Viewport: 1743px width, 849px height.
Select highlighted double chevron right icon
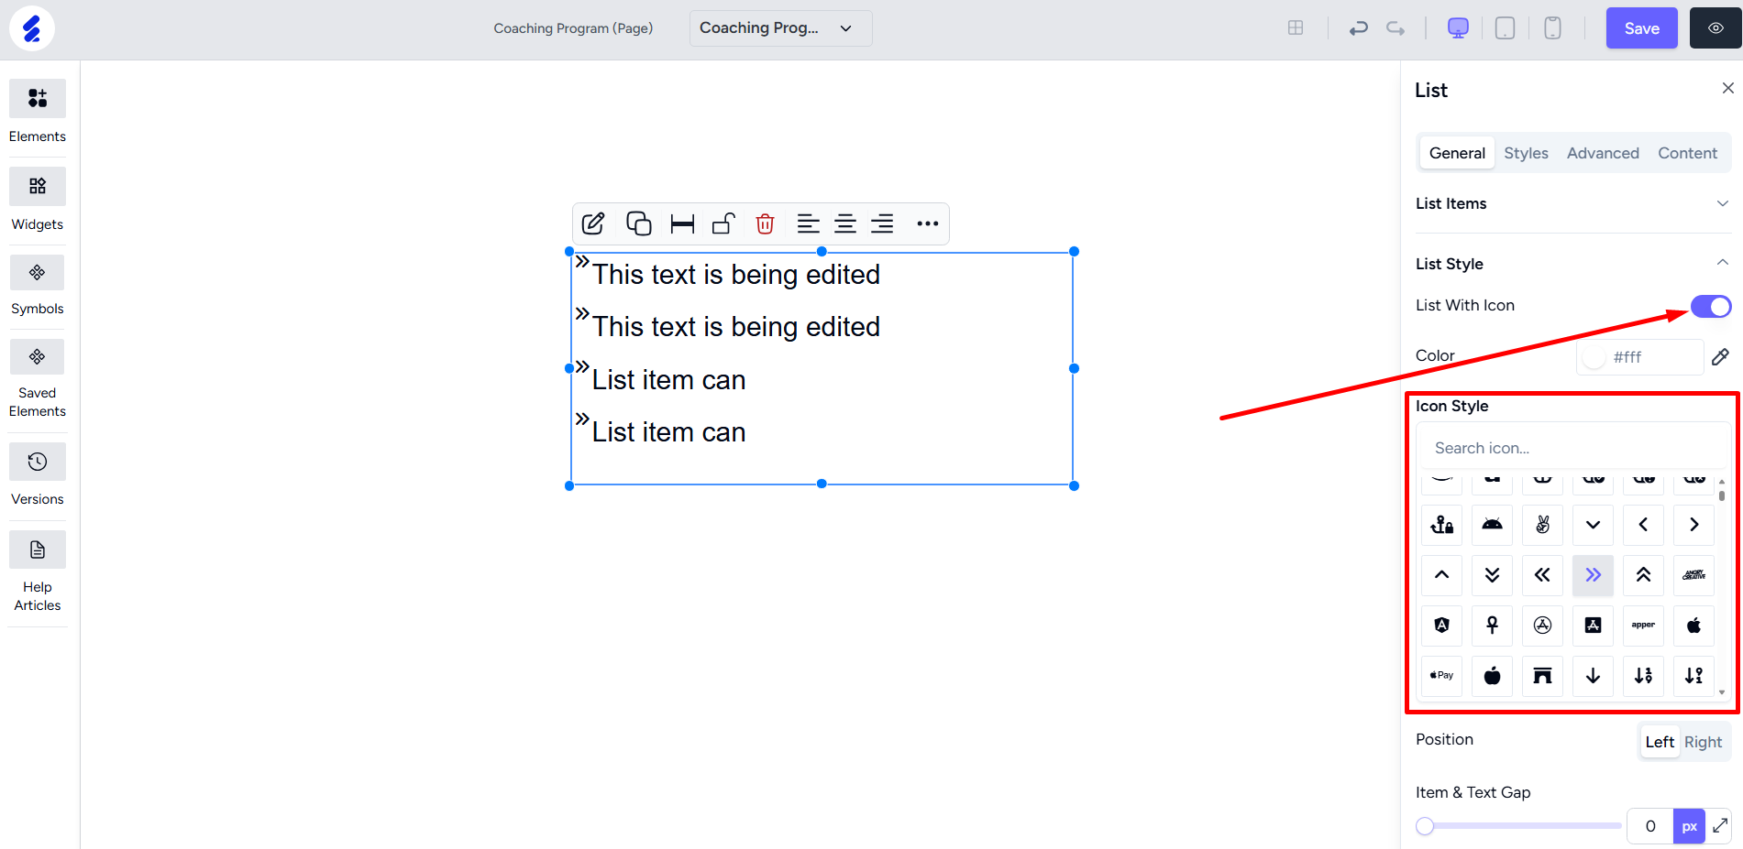(x=1593, y=575)
